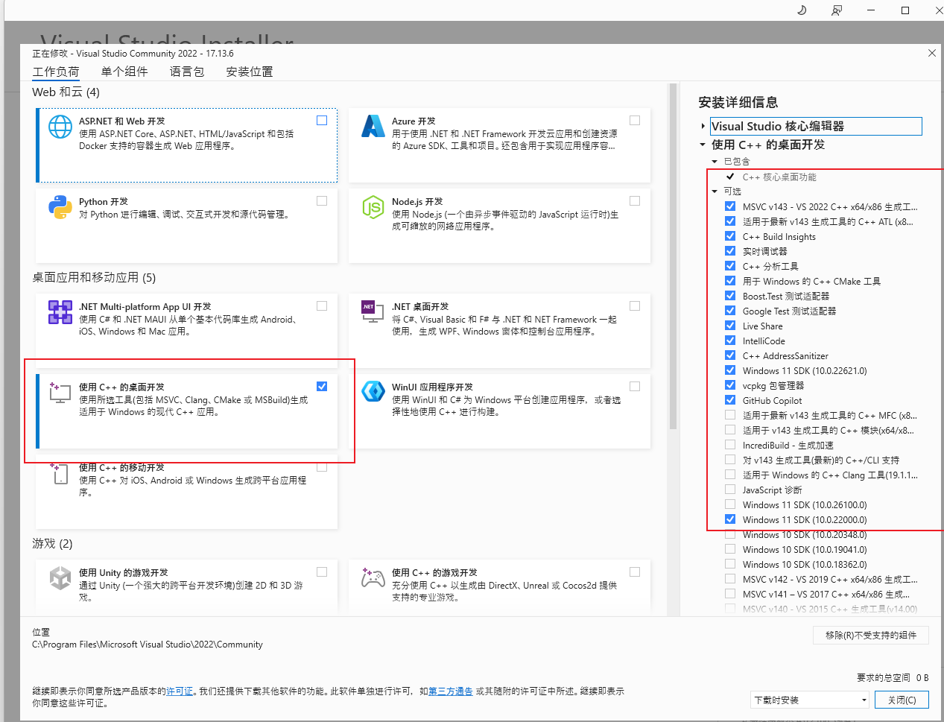The width and height of the screenshot is (944, 722).
Task: Open the 第三方通告 third-party notices link
Action: click(x=451, y=691)
